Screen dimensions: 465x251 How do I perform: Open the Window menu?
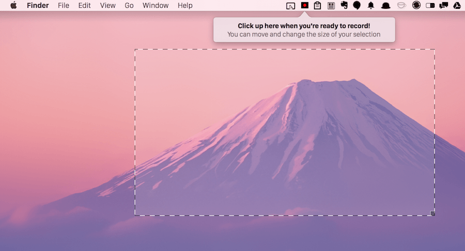(156, 6)
